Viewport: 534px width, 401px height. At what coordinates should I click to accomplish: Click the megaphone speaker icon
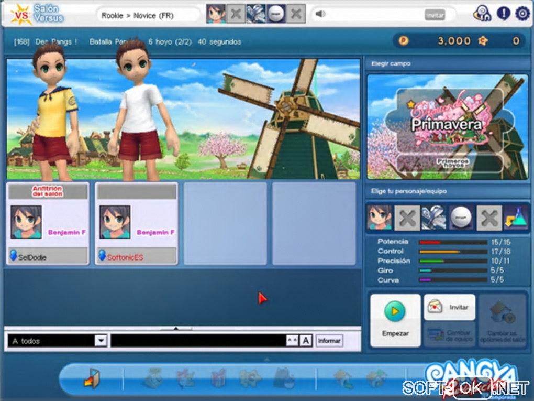[x=320, y=14]
